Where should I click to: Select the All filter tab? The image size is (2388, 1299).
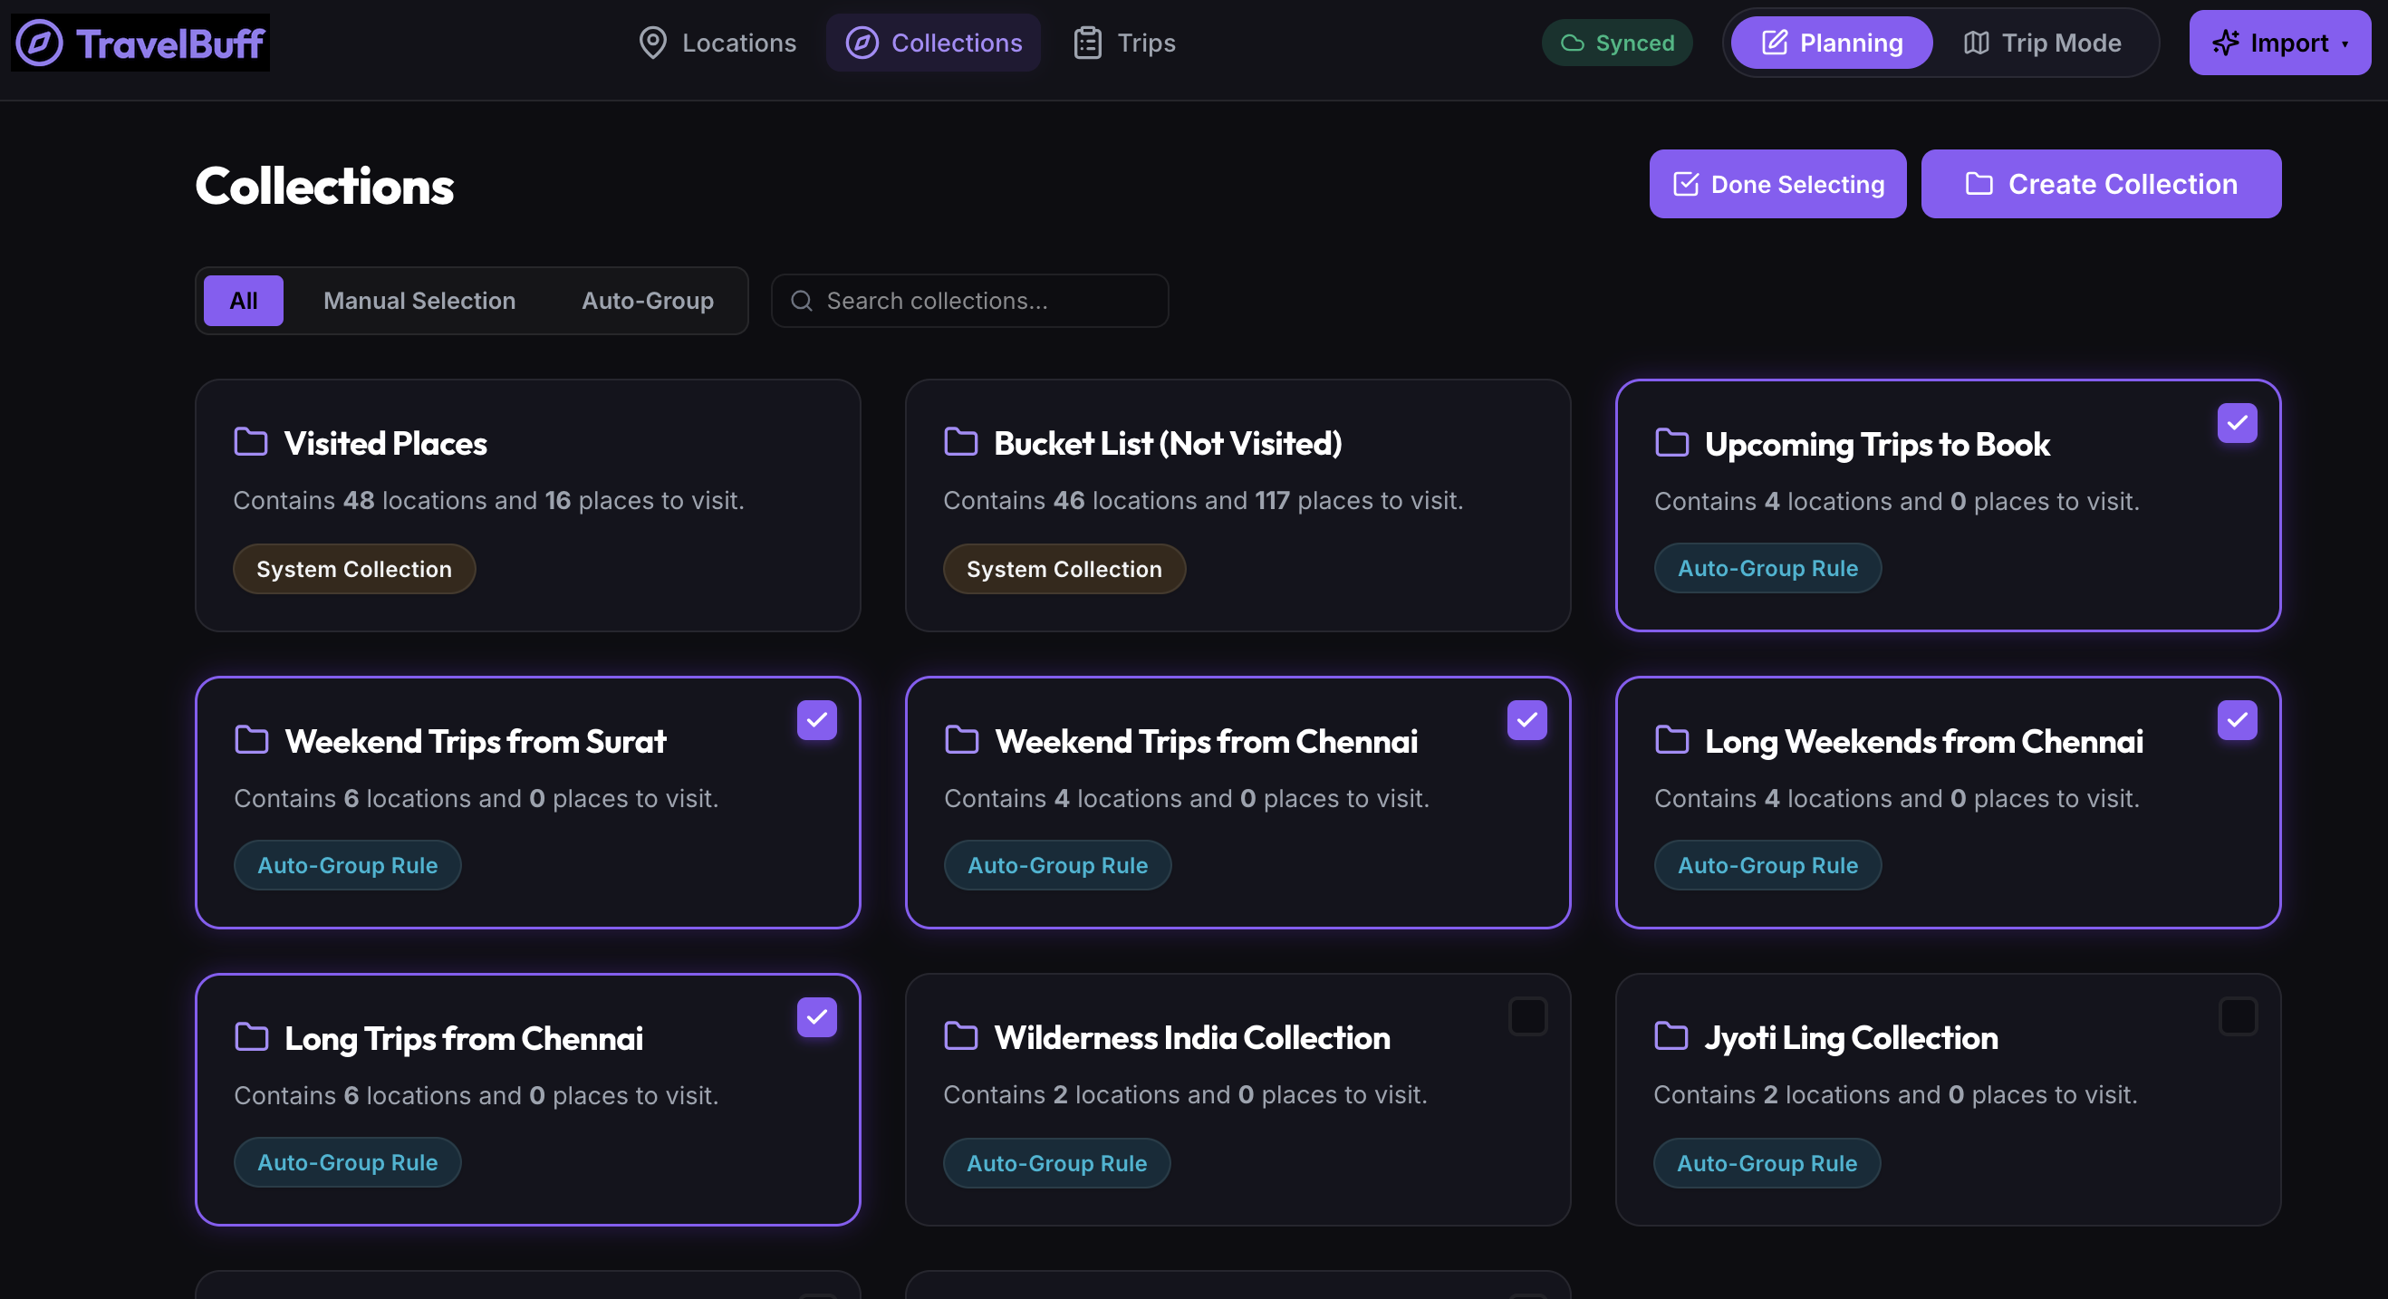pyautogui.click(x=244, y=301)
